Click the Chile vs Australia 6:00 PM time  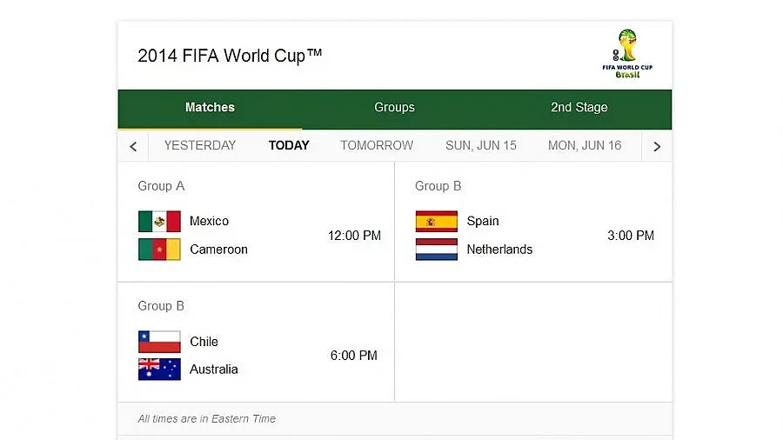pyautogui.click(x=354, y=356)
